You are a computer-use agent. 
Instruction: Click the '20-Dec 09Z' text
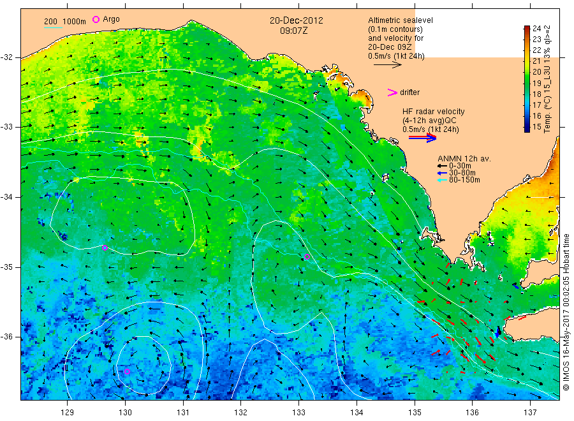[x=390, y=47]
